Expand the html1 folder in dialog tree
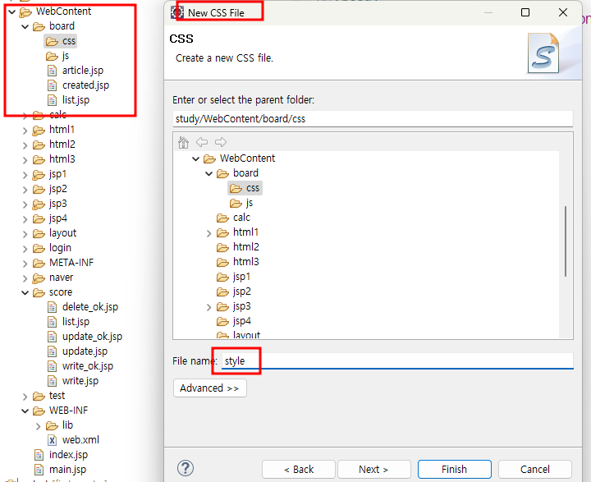The width and height of the screenshot is (591, 482). [x=208, y=233]
